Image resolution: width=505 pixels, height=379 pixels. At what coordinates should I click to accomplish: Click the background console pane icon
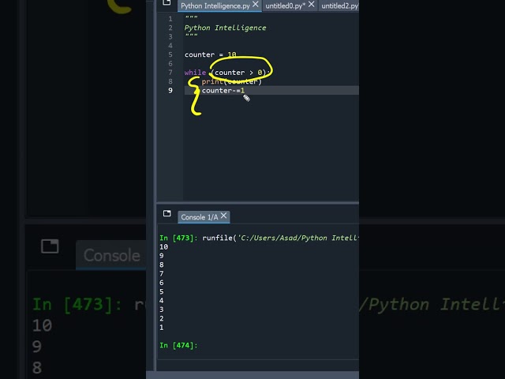point(50,246)
